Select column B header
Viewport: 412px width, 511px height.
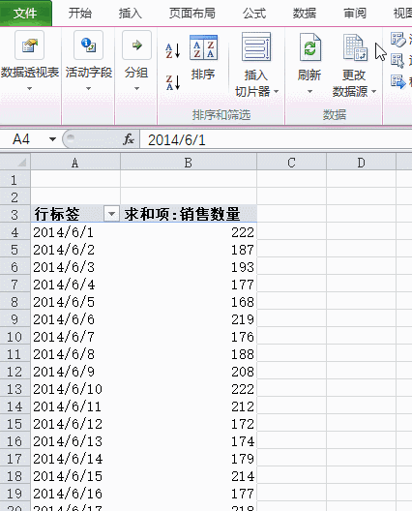[189, 163]
